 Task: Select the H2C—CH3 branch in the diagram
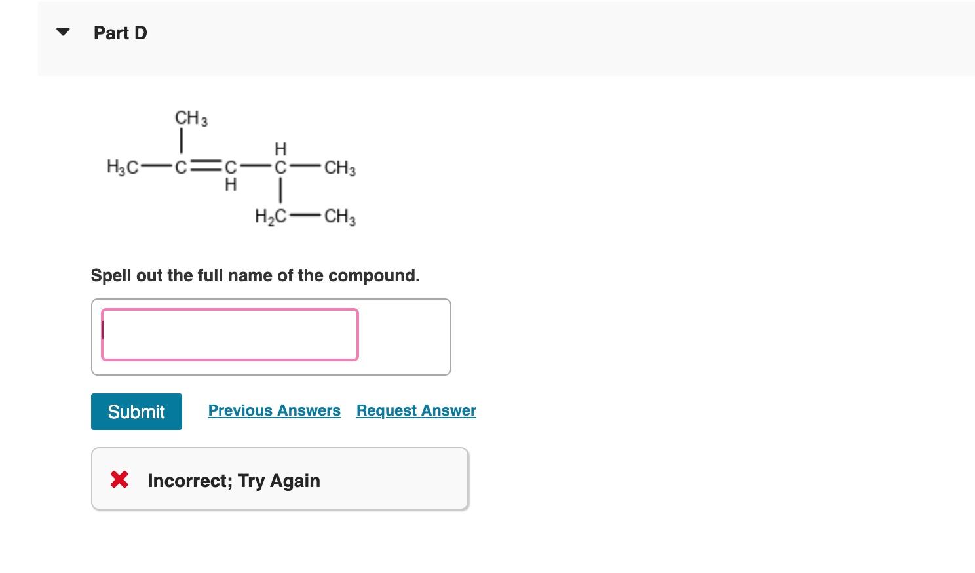tap(305, 216)
